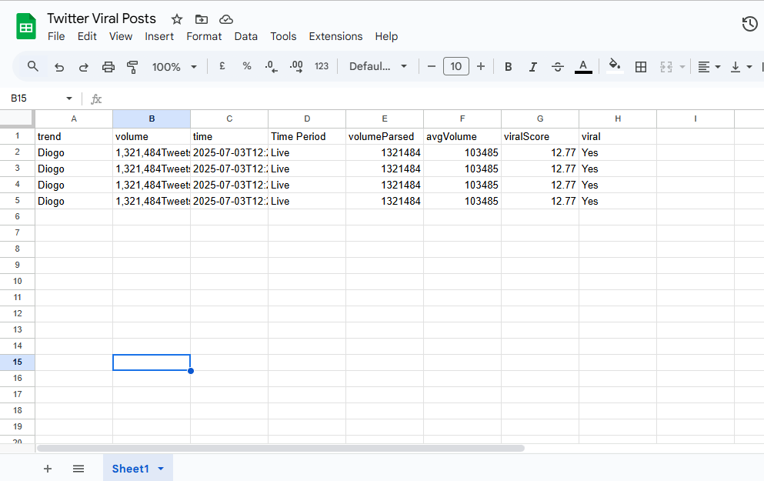Screen dimensions: 764x481
Task: Activate the paint format tool
Action: (x=132, y=67)
